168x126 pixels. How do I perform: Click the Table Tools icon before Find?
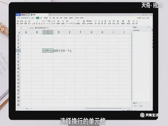click(129, 21)
